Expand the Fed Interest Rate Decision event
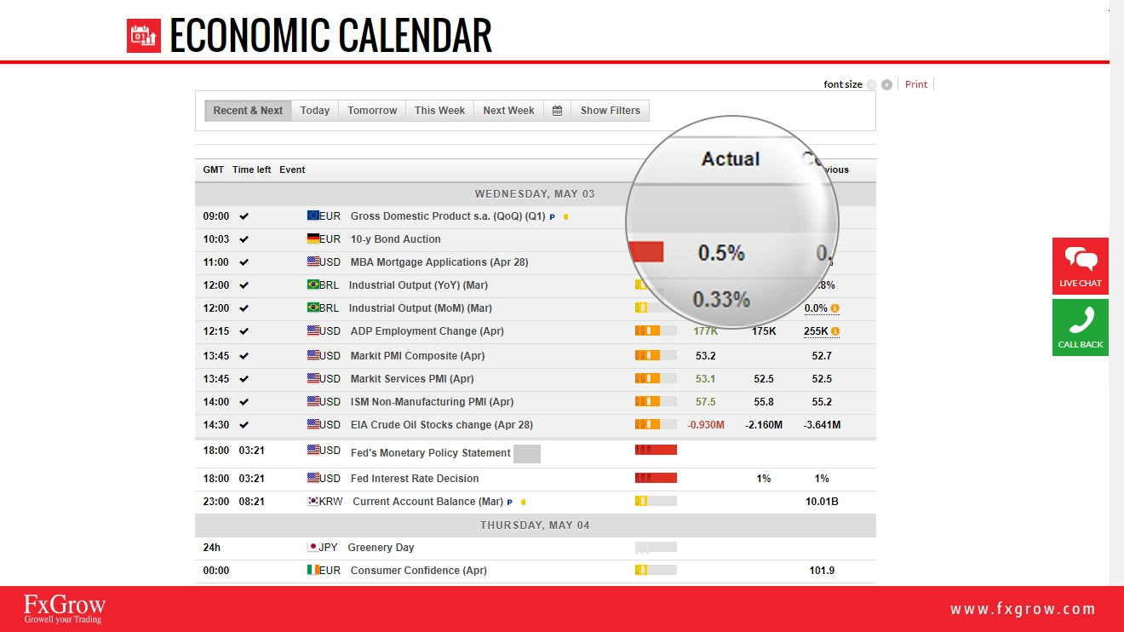 point(415,479)
